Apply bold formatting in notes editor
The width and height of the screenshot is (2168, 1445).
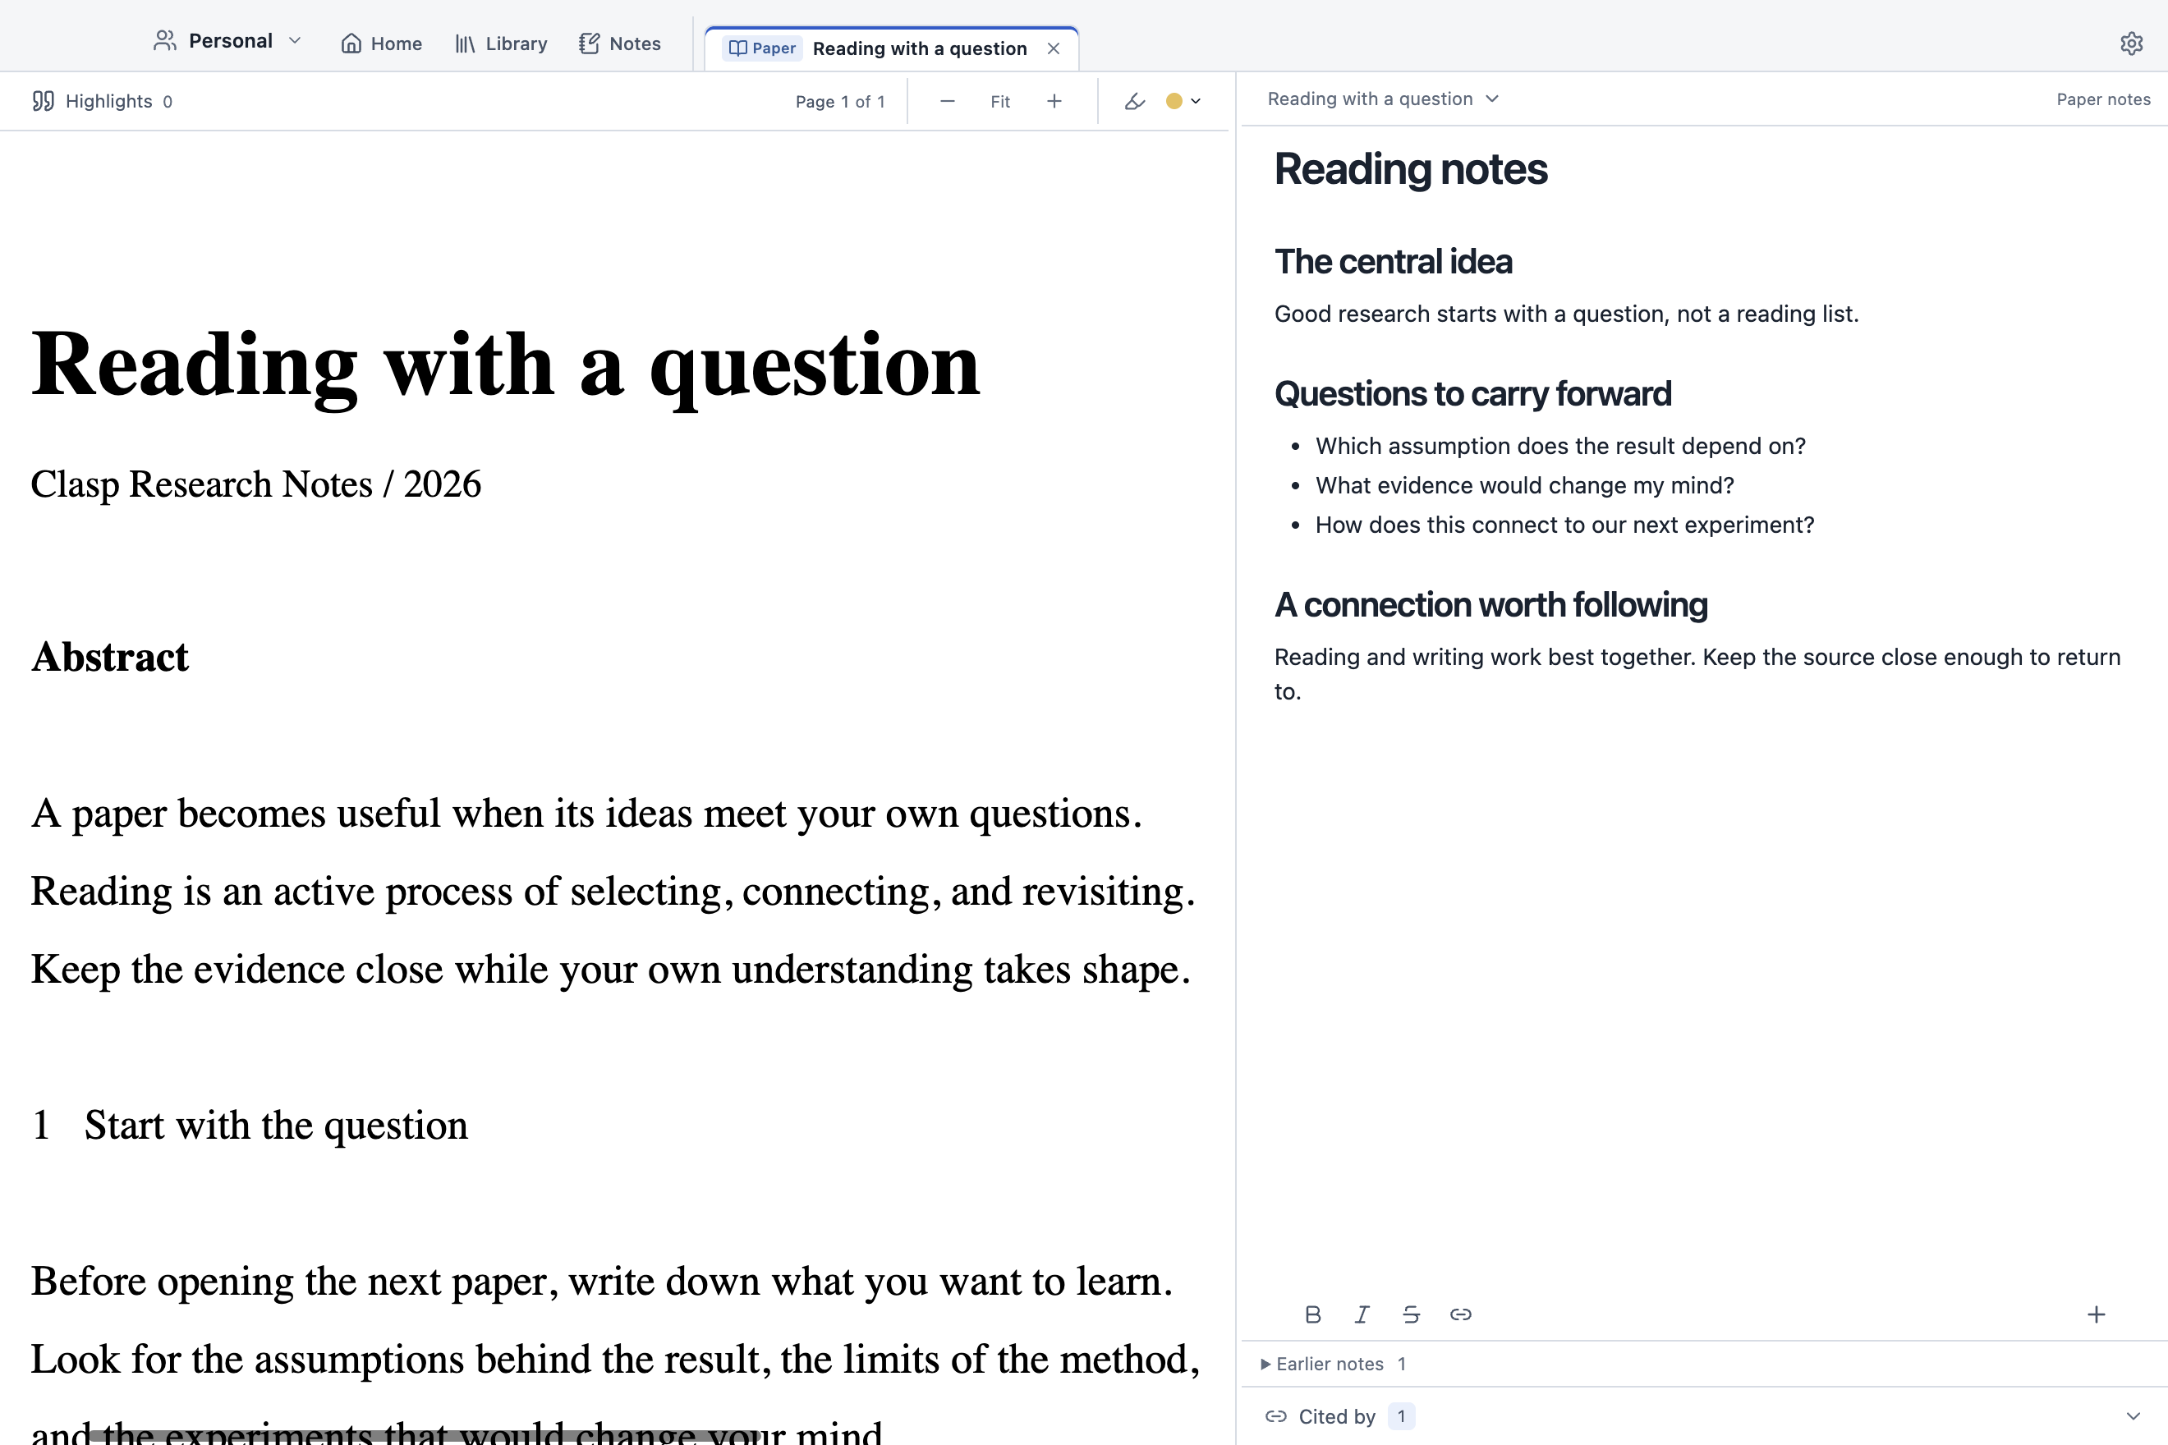pyautogui.click(x=1313, y=1314)
